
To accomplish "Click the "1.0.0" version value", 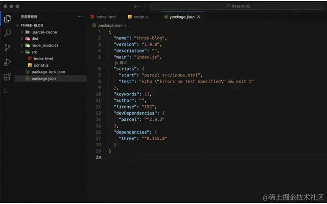I will click(151, 44).
